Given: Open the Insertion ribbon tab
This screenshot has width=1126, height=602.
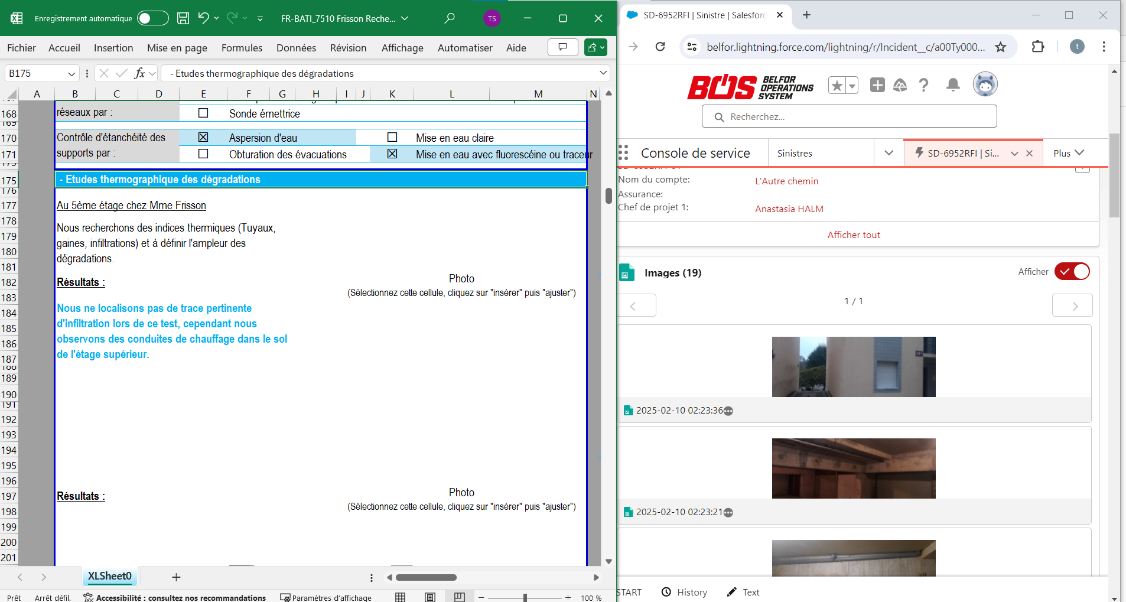Looking at the screenshot, I should pos(113,48).
